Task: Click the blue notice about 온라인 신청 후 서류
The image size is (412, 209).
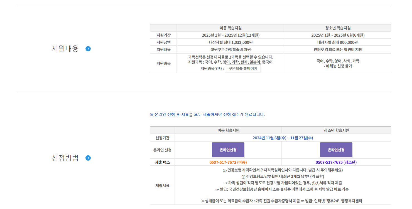Action: (207, 115)
